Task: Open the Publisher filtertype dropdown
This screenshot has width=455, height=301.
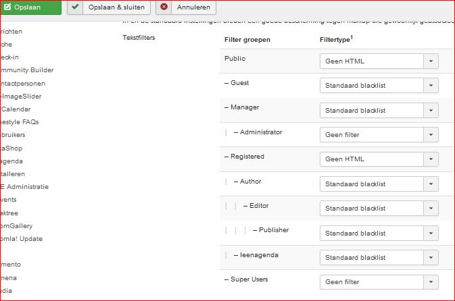Action: [x=379, y=234]
